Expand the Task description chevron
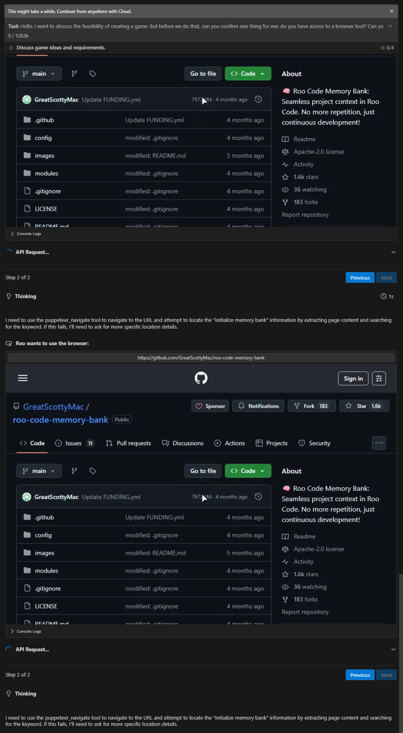The height and width of the screenshot is (733, 403). pyautogui.click(x=390, y=26)
